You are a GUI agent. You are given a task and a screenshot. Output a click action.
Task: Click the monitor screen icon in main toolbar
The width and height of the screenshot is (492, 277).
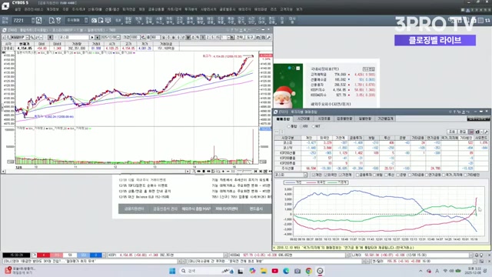(x=108, y=21)
